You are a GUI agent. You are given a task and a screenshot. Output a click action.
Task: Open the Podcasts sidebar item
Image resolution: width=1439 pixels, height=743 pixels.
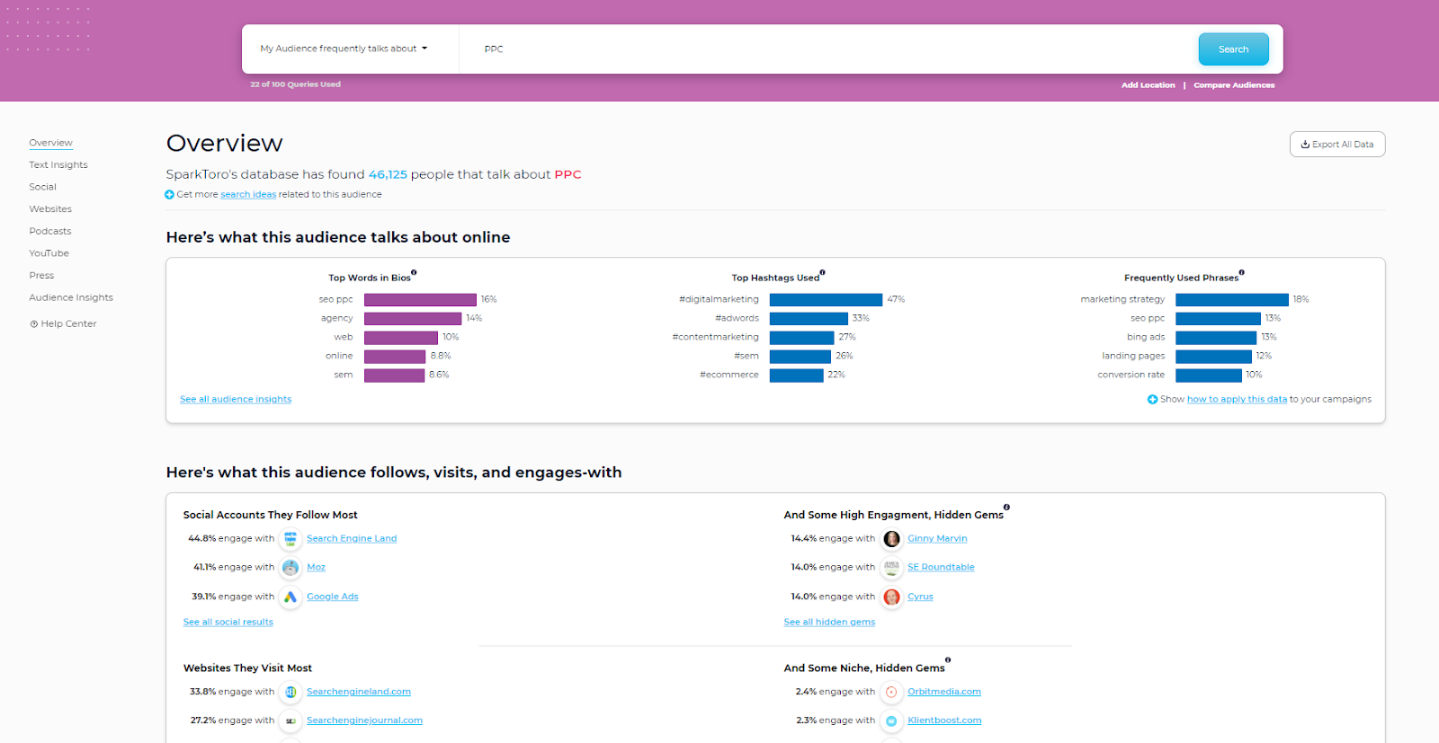point(50,232)
